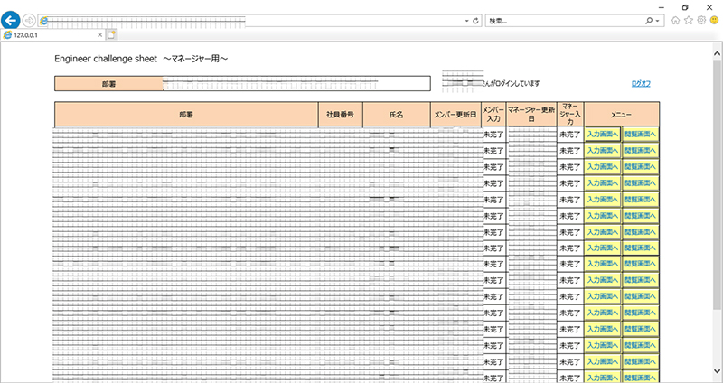The width and height of the screenshot is (723, 383).
Task: Click 入力画面へ button in the second table row
Action: [x=603, y=150]
